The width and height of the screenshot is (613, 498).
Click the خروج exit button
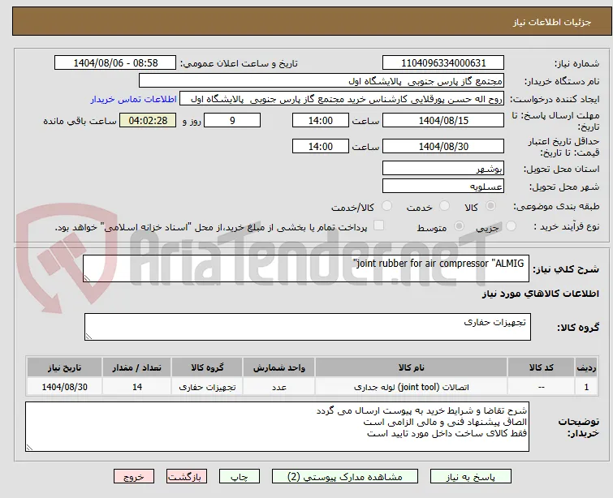point(134,477)
